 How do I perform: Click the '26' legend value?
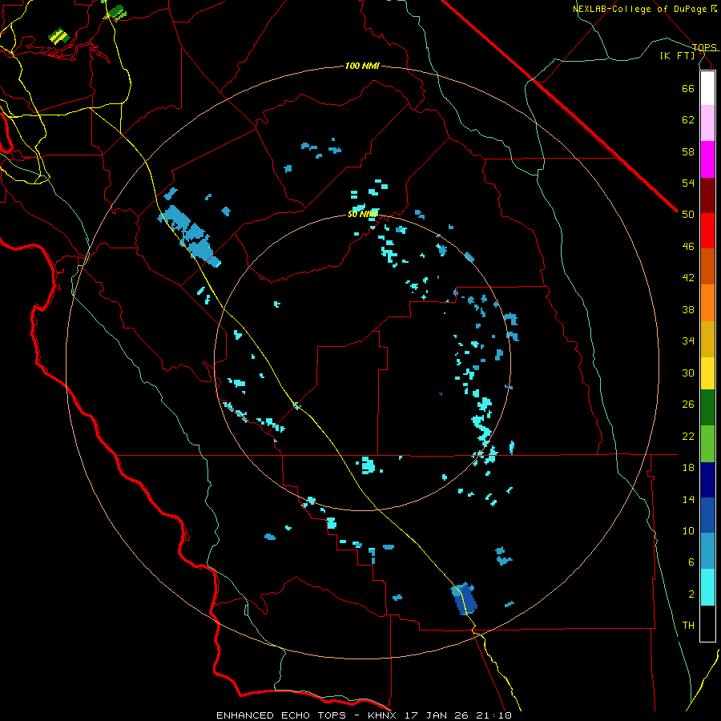coord(688,405)
